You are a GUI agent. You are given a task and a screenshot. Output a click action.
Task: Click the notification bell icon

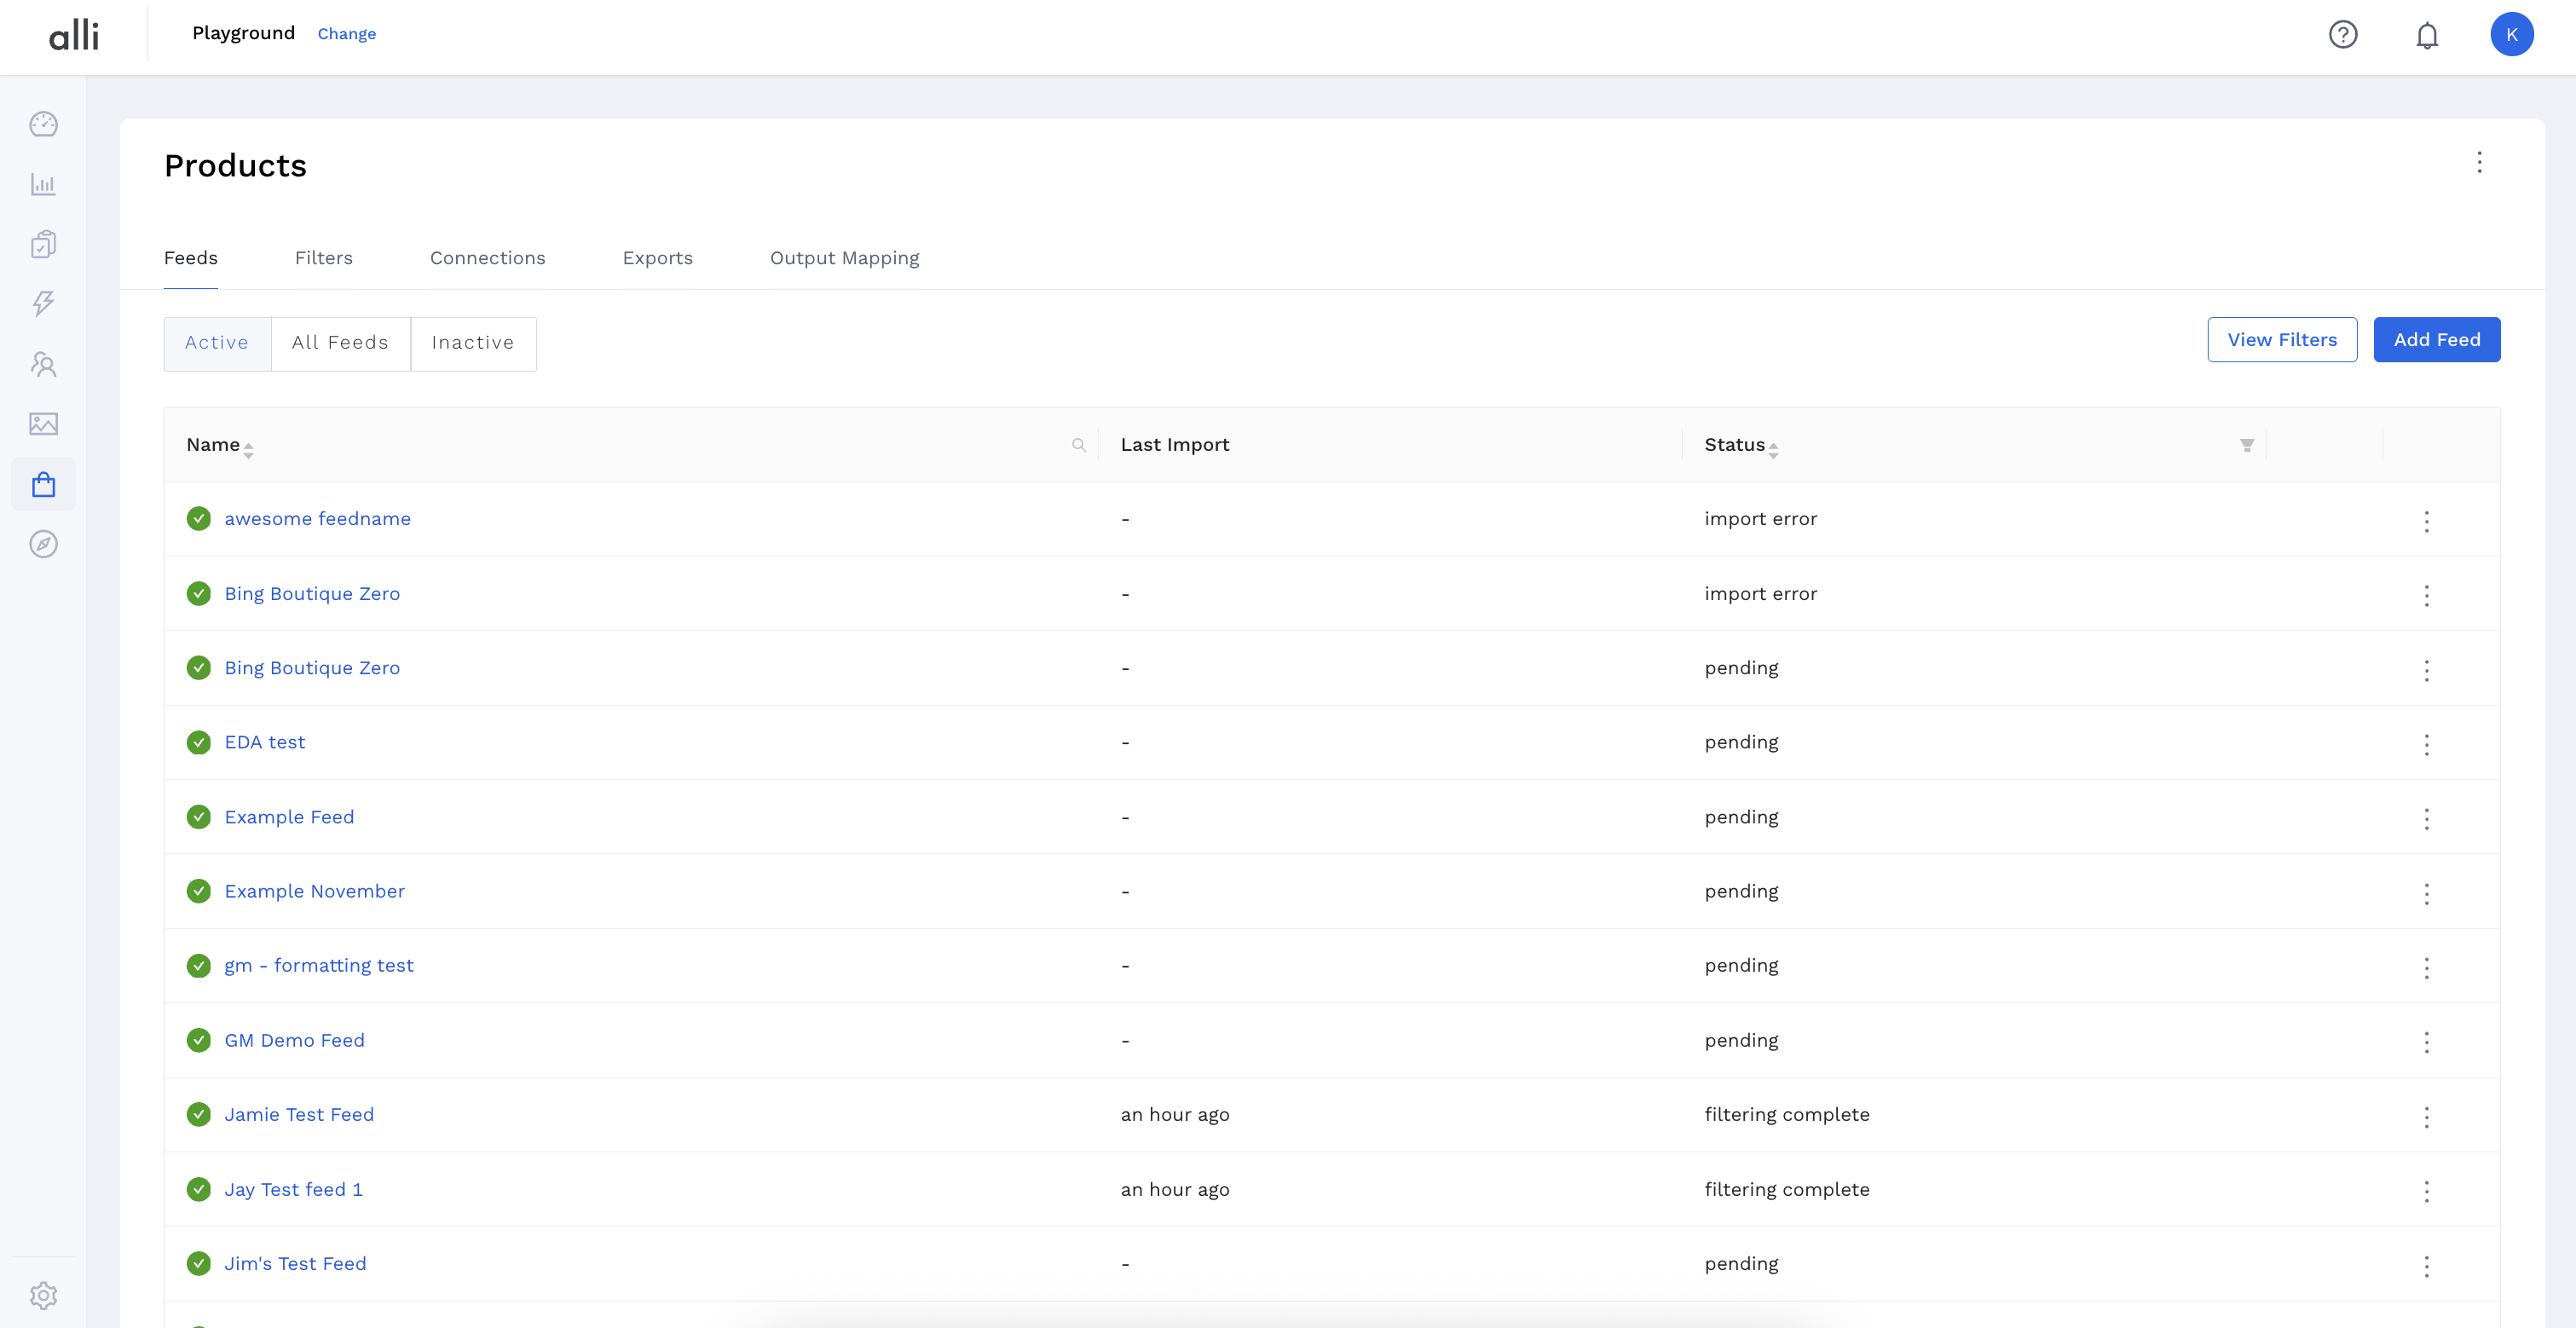[2427, 35]
